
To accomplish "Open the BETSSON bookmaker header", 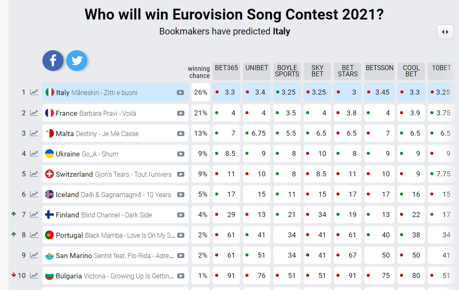I will coord(379,71).
